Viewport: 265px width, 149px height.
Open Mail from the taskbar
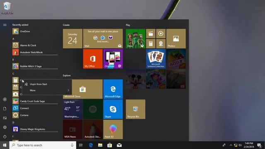[x=119, y=145]
